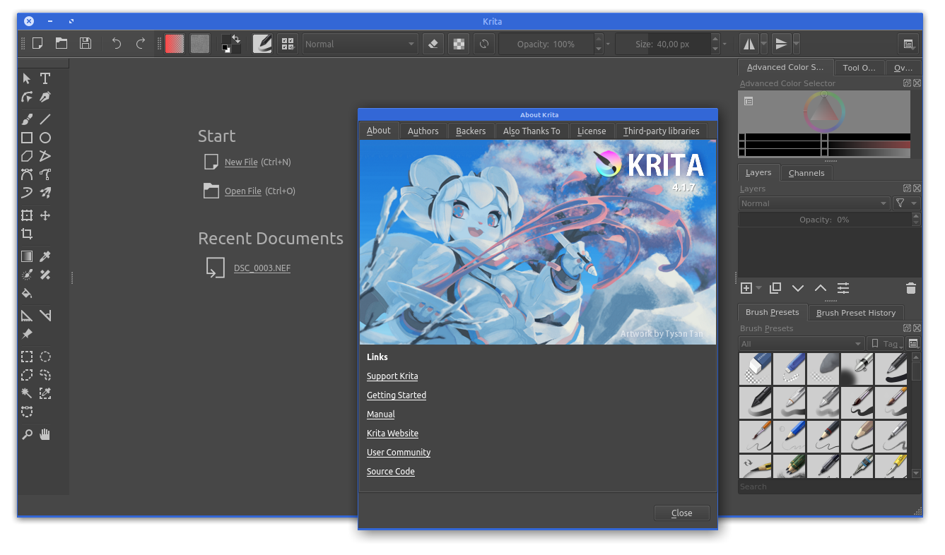Switch to the Authors tab
Screen dimensions: 945x555
click(423, 131)
